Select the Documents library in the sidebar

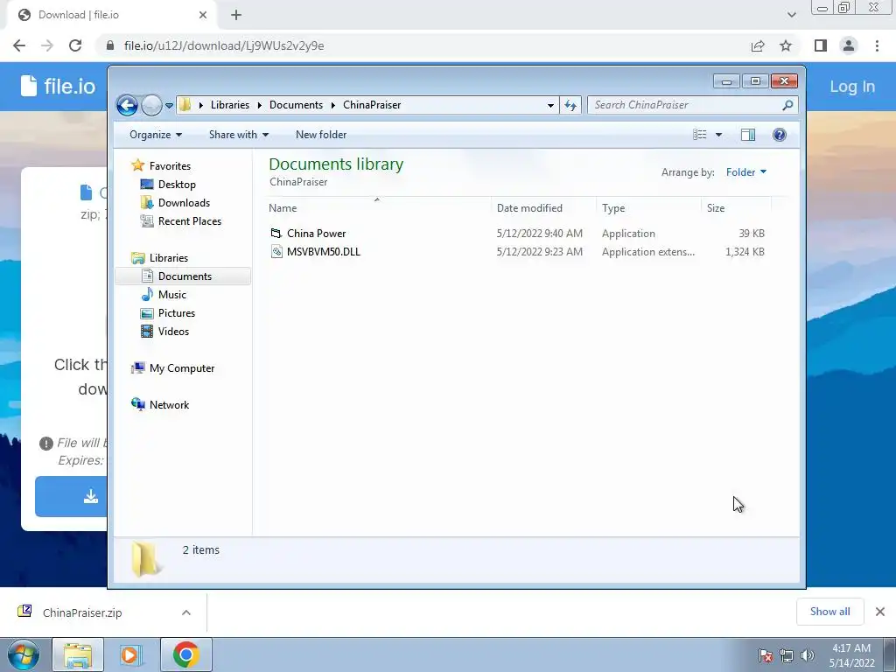183,276
